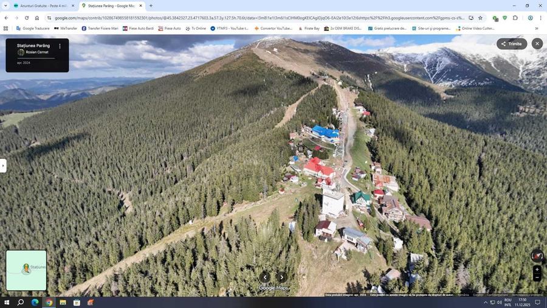Image resolution: width=547 pixels, height=308 pixels.
Task: Click the address bar URL field
Action: click(259, 18)
